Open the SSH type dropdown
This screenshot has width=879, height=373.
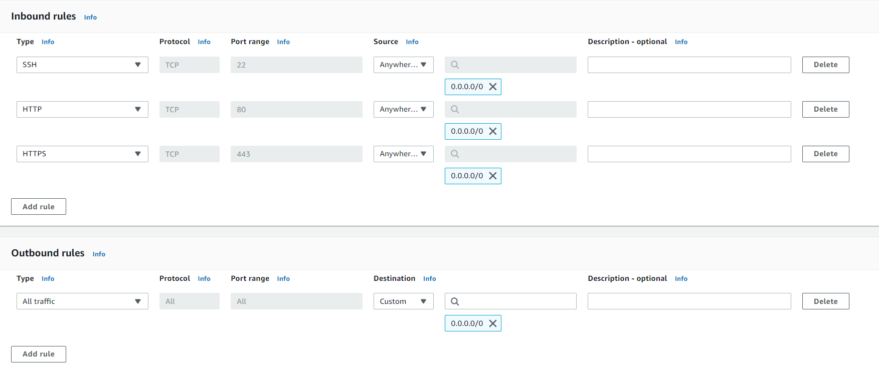[82, 65]
